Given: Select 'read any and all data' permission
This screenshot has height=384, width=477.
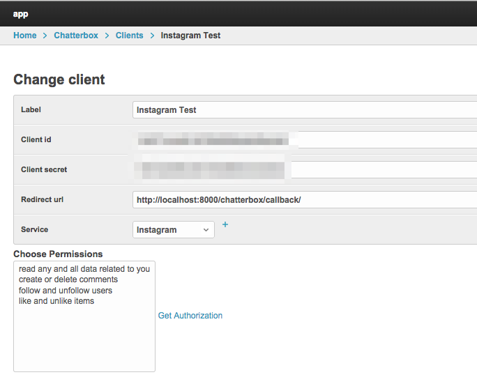Looking at the screenshot, I should click(84, 269).
